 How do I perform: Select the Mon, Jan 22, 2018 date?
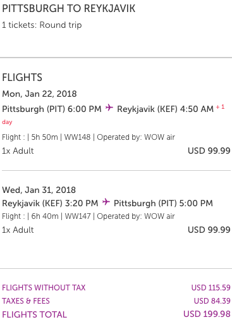click(39, 94)
